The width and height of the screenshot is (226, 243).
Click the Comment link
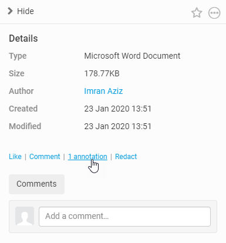coord(45,157)
